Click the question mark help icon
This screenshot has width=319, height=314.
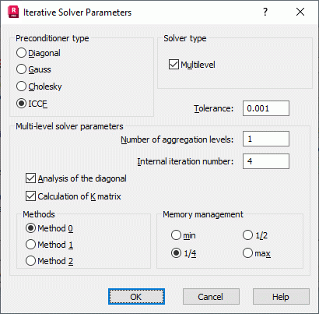(265, 12)
